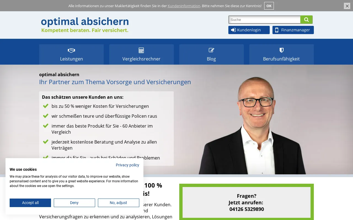Open the Leistungen menu item
Screen dimensions: 353x220
[x=71, y=54]
